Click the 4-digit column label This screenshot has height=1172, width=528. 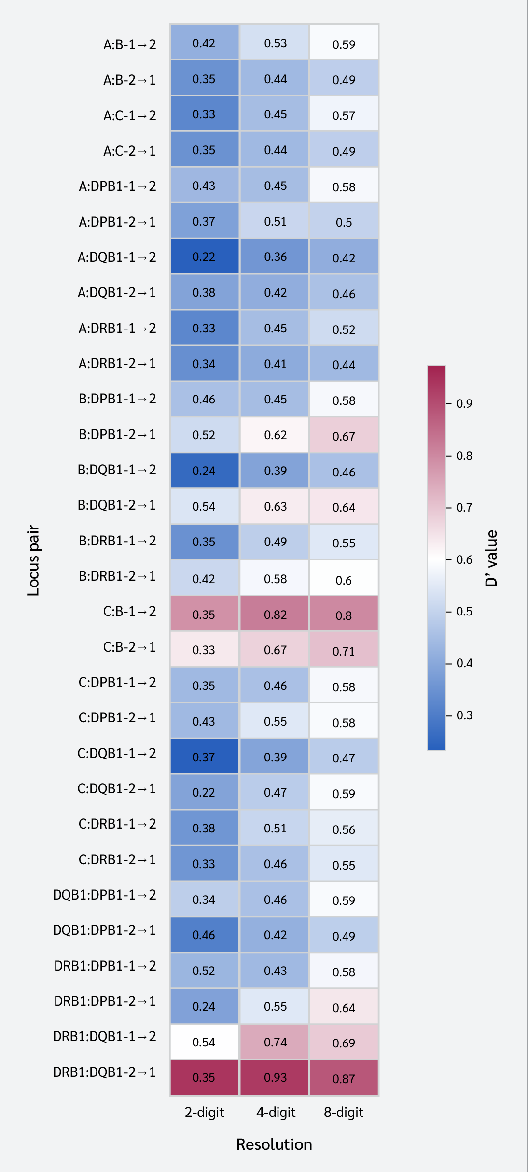(275, 1112)
